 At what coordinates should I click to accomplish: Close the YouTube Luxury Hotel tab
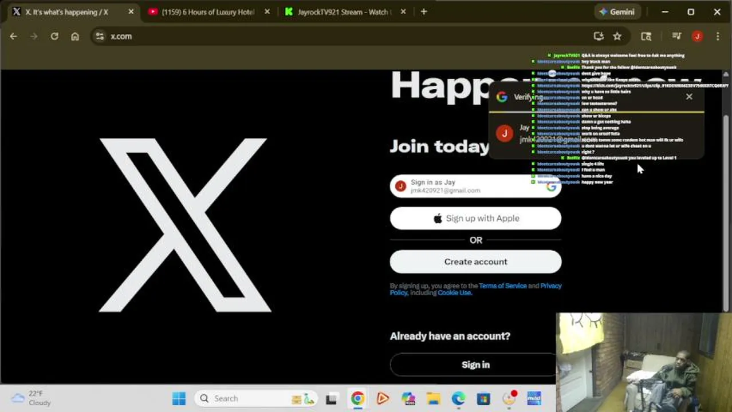(267, 11)
